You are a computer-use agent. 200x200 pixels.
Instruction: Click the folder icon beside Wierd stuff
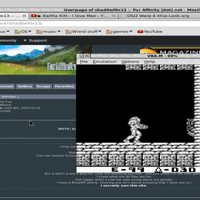pos(68,31)
